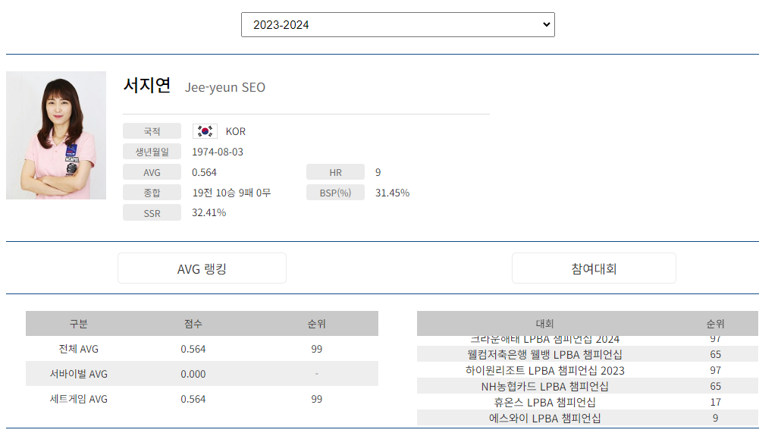Click the HR label
This screenshot has width=759, height=433.
pyautogui.click(x=335, y=172)
